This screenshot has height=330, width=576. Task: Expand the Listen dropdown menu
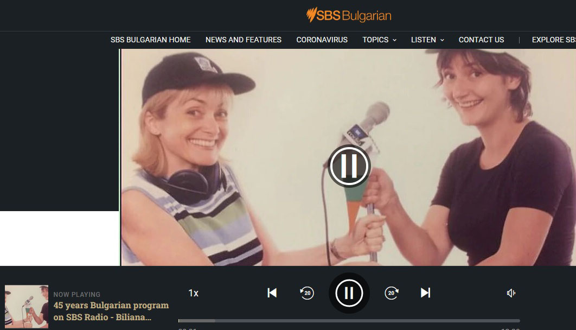[427, 40]
